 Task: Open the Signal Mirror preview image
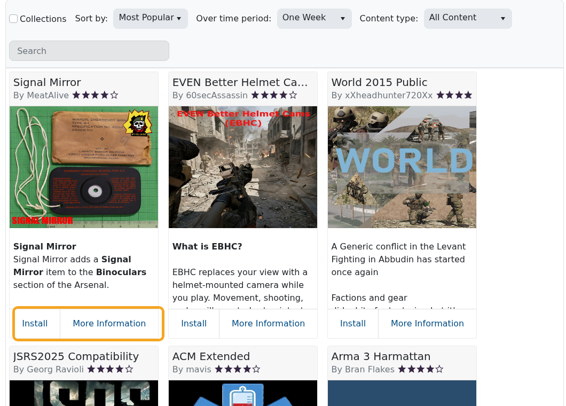tap(84, 167)
